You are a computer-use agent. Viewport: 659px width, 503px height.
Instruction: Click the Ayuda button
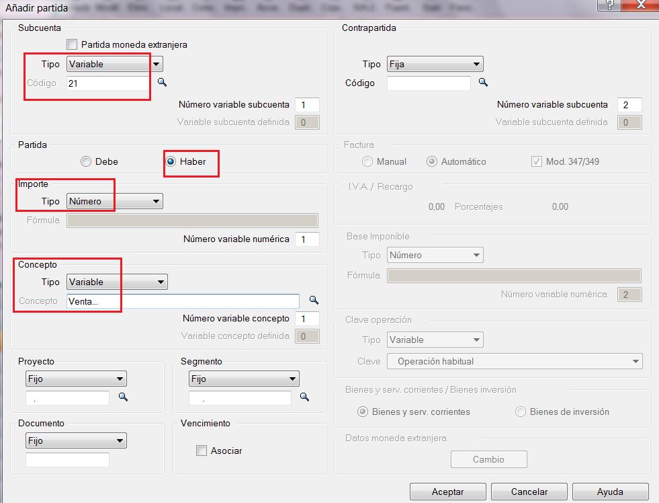(611, 492)
